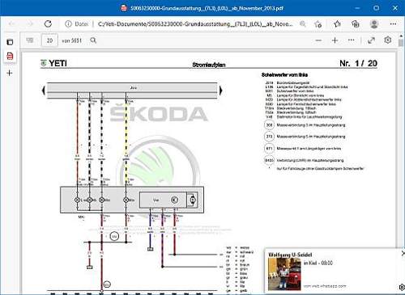Click the 'von 5651' page count text
The image size is (405, 295).
coord(71,40)
